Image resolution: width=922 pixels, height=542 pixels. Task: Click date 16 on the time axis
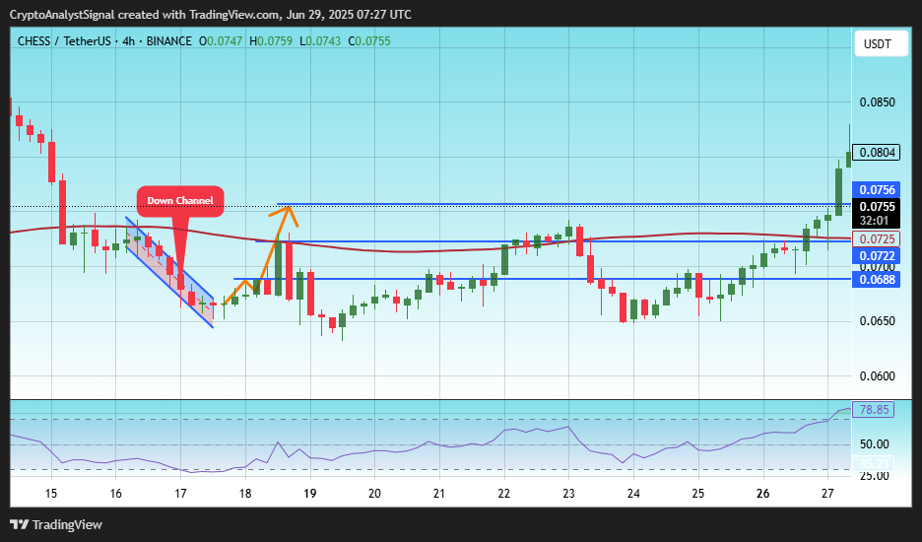tap(116, 494)
